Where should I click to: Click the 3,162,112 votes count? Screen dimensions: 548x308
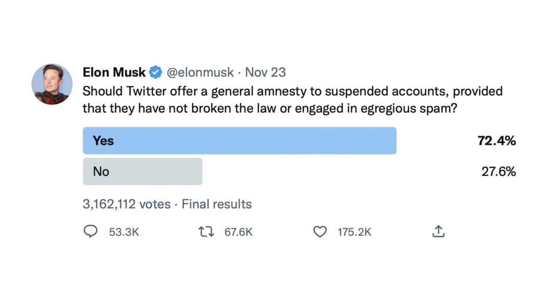point(126,204)
